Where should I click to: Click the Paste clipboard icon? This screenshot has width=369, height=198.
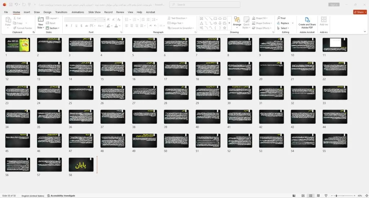(8, 20)
